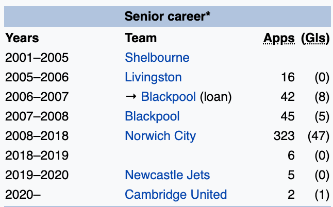Click the 323 appearances value
The height and width of the screenshot is (207, 333).
[x=285, y=136]
